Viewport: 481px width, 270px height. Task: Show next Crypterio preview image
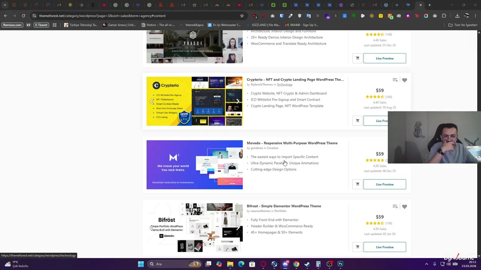click(237, 101)
